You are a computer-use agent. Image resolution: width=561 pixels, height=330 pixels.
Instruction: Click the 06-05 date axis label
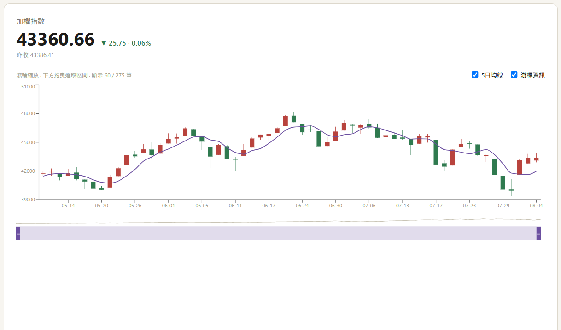point(202,206)
